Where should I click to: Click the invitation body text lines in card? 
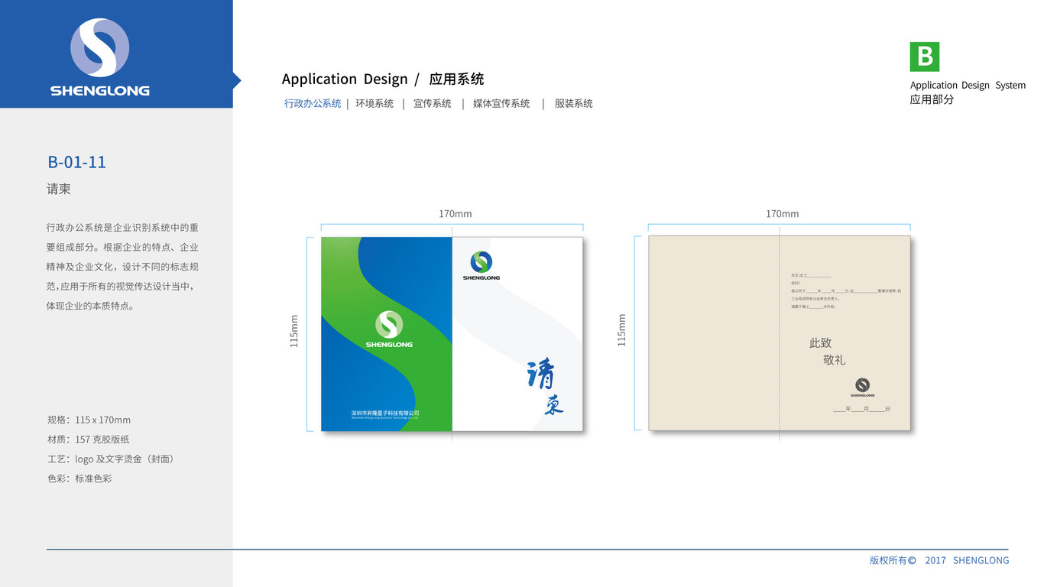click(846, 290)
